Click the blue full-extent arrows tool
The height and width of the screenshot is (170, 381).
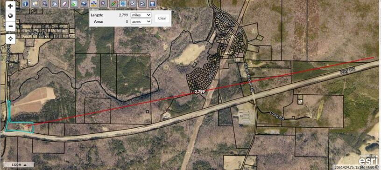tap(123, 3)
